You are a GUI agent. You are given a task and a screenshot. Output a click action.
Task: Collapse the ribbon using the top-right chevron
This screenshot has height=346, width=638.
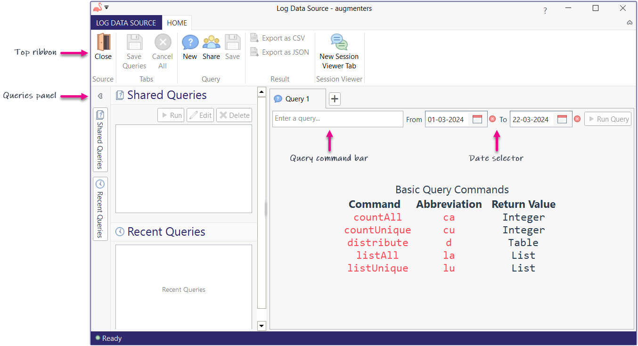[x=630, y=23]
